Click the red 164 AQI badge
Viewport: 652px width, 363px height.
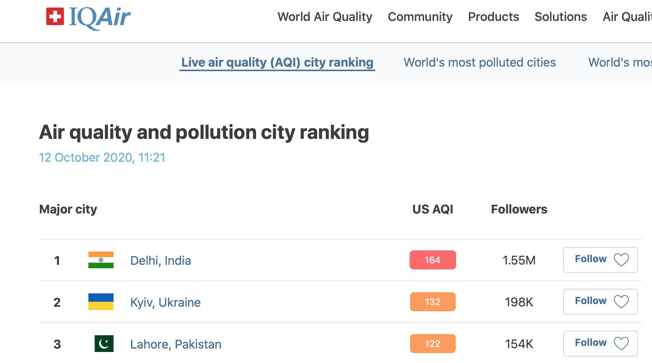tap(433, 260)
